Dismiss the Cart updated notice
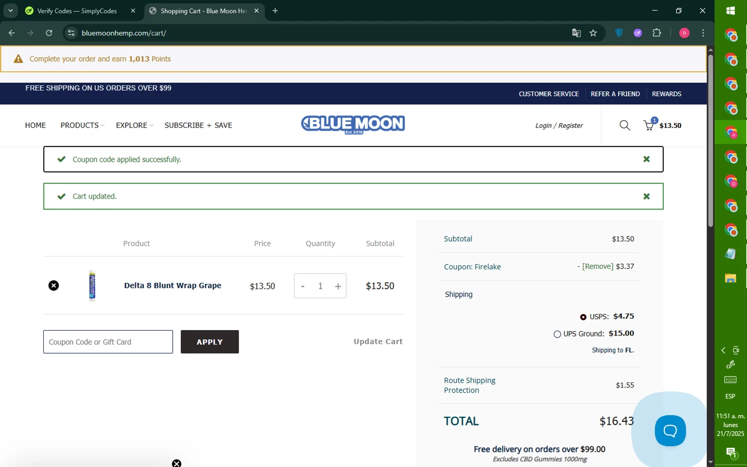Viewport: 747px width, 467px height. pos(646,196)
